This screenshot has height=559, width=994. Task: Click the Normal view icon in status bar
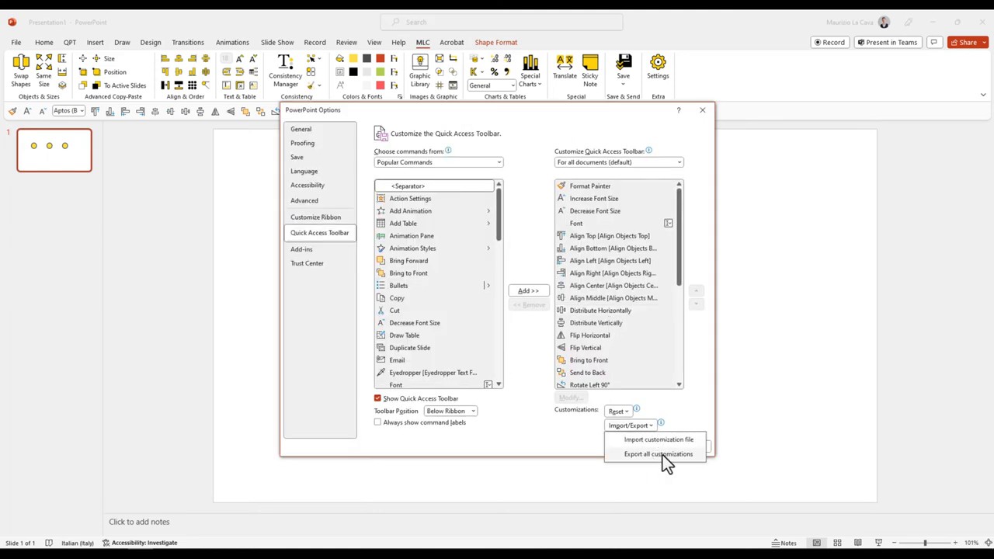(816, 543)
